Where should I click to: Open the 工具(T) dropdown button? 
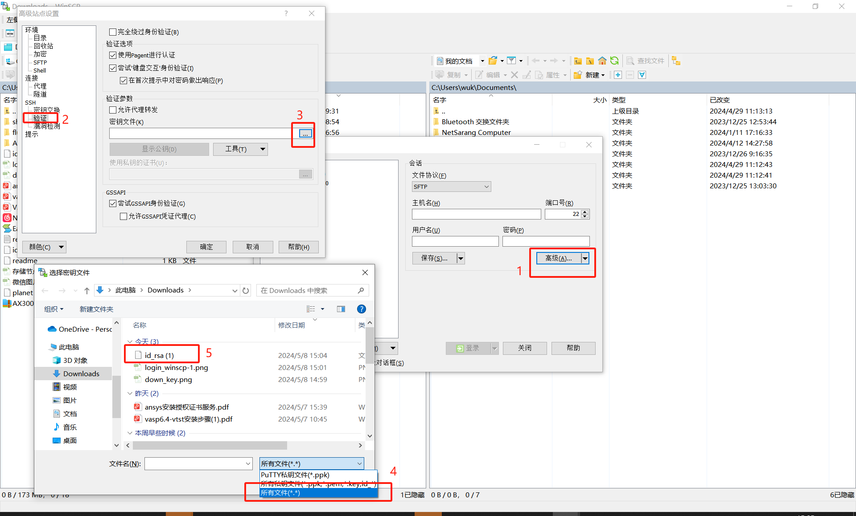coord(240,149)
